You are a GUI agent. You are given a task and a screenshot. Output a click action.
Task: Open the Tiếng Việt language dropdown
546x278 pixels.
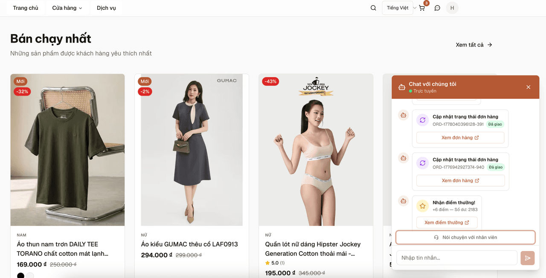click(398, 8)
